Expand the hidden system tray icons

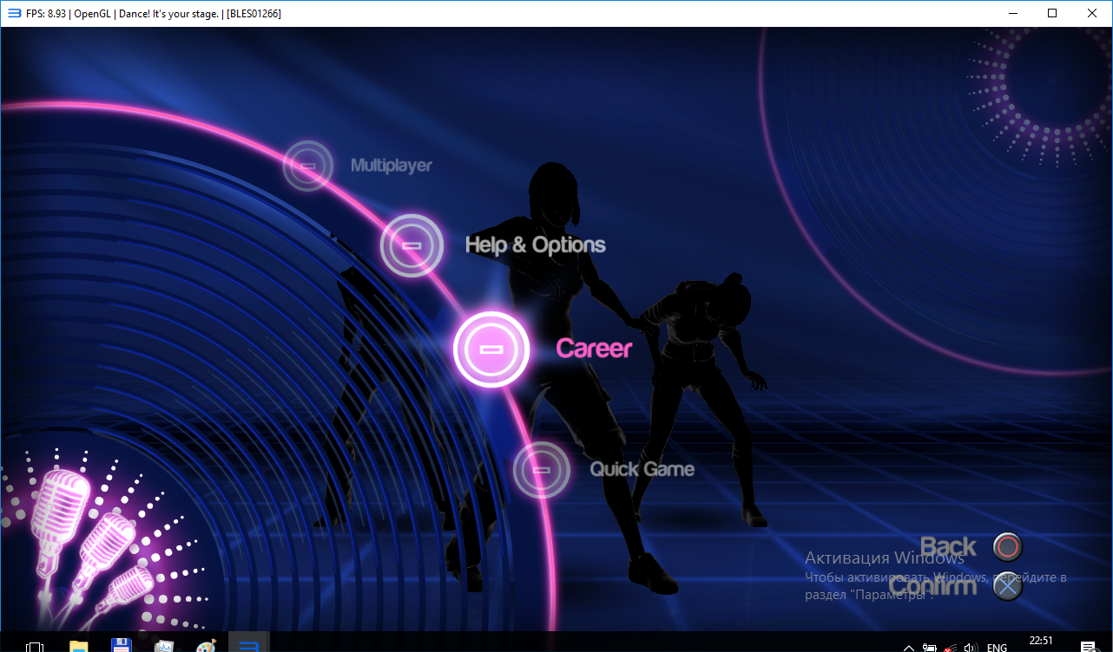coord(908,647)
